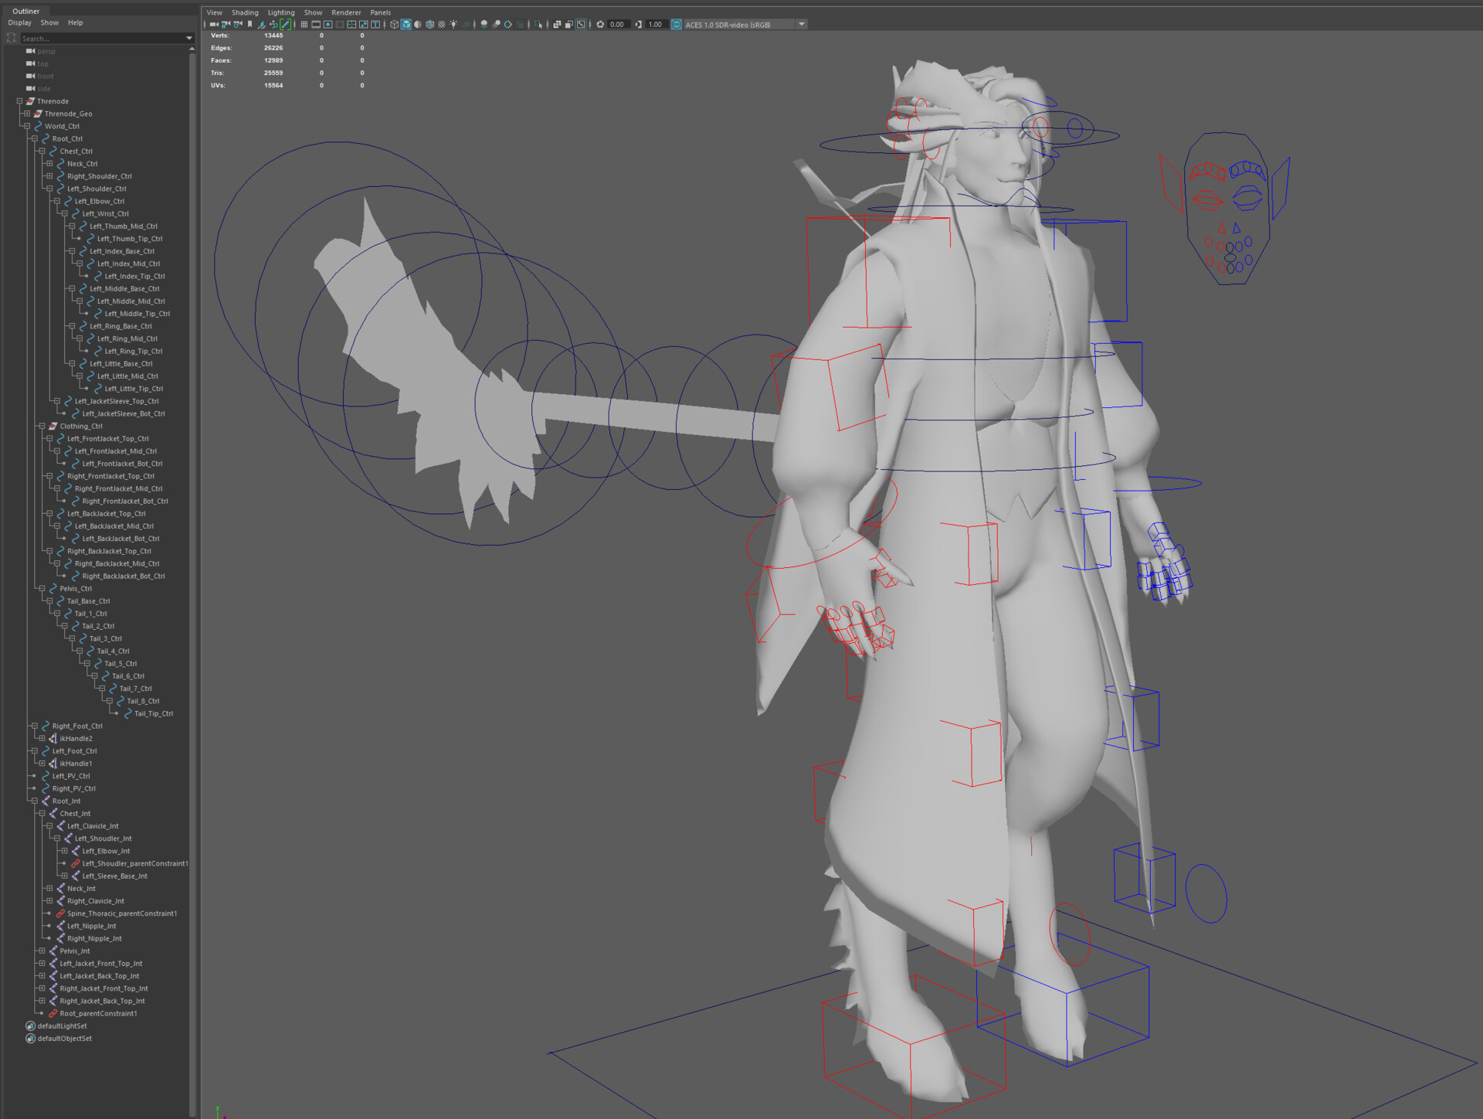Click the resolution gate icon
This screenshot has height=1119, width=1483.
coord(327,24)
